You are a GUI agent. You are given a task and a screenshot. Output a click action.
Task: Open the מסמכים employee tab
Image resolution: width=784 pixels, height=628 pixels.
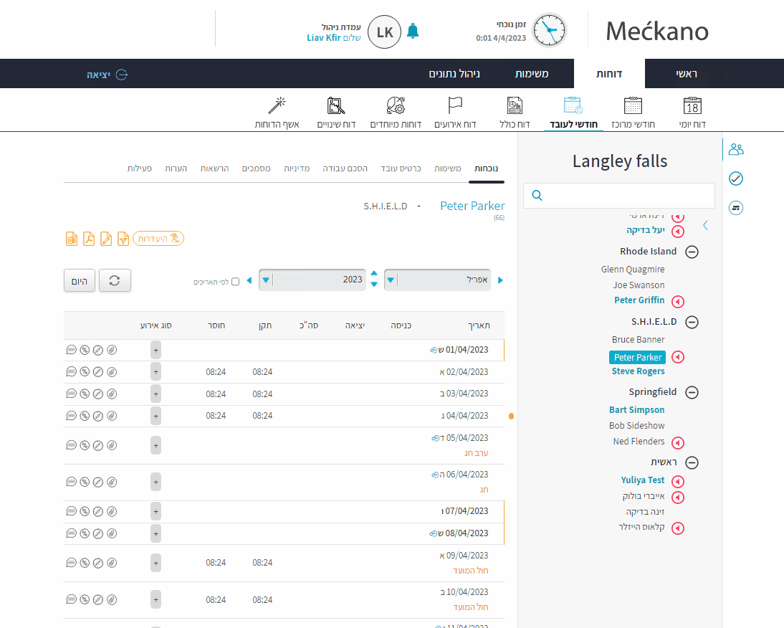pos(256,168)
